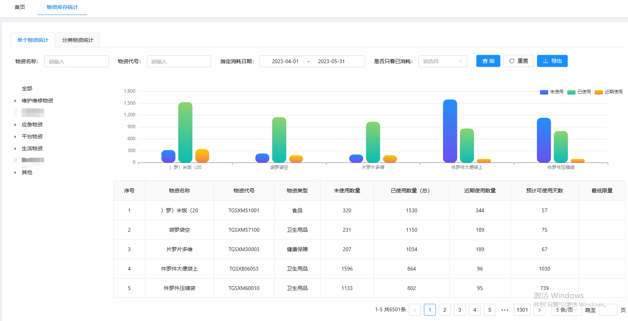Click the blue bar for 件罗件压缩袋
Screen dimensions: 628x321
[544, 140]
